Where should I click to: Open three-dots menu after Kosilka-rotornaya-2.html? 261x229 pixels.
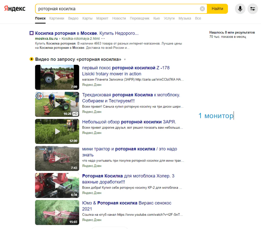point(103,38)
